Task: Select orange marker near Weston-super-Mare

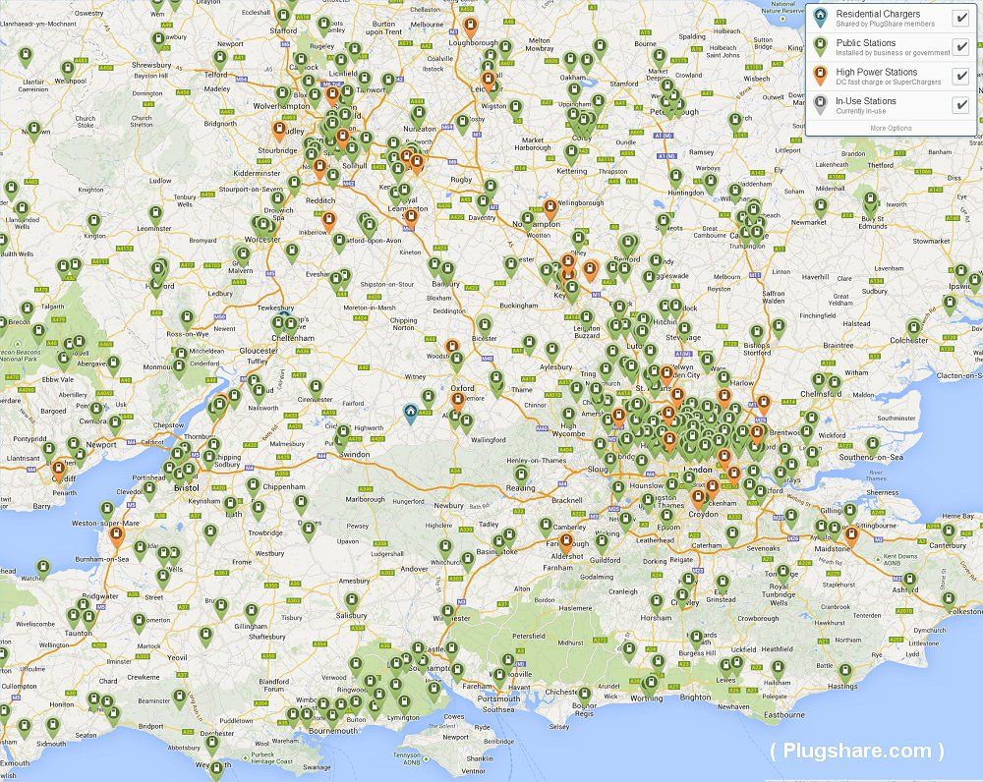Action: coord(116,537)
